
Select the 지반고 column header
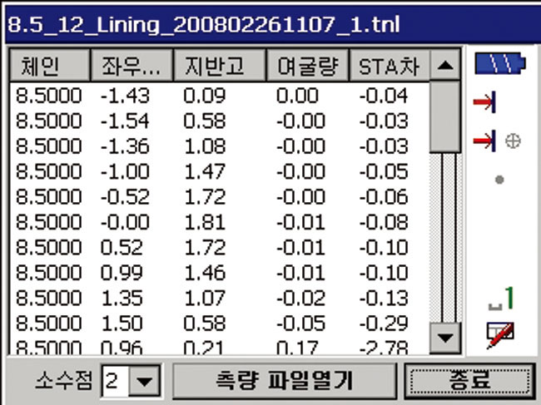(220, 65)
